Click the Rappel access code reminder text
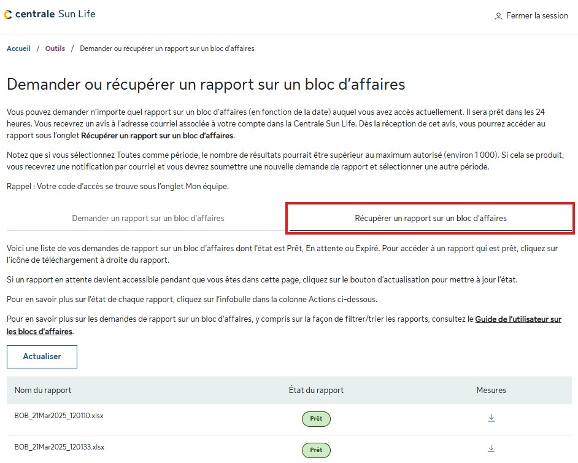578x463 pixels. point(118,186)
